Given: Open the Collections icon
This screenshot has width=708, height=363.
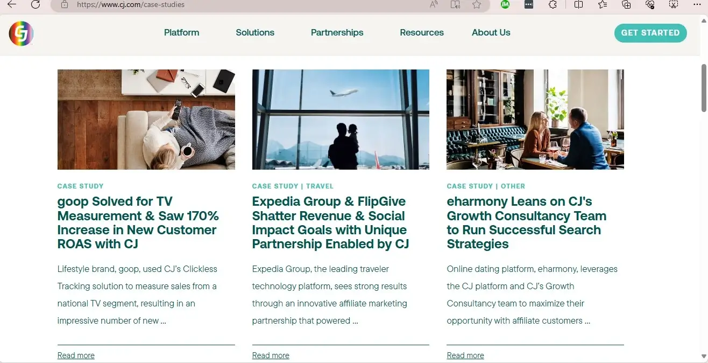Looking at the screenshot, I should coord(626,4).
